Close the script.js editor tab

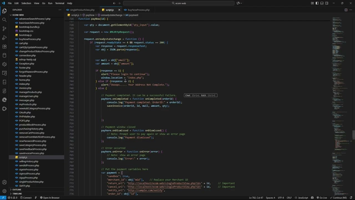pyautogui.click(x=119, y=10)
